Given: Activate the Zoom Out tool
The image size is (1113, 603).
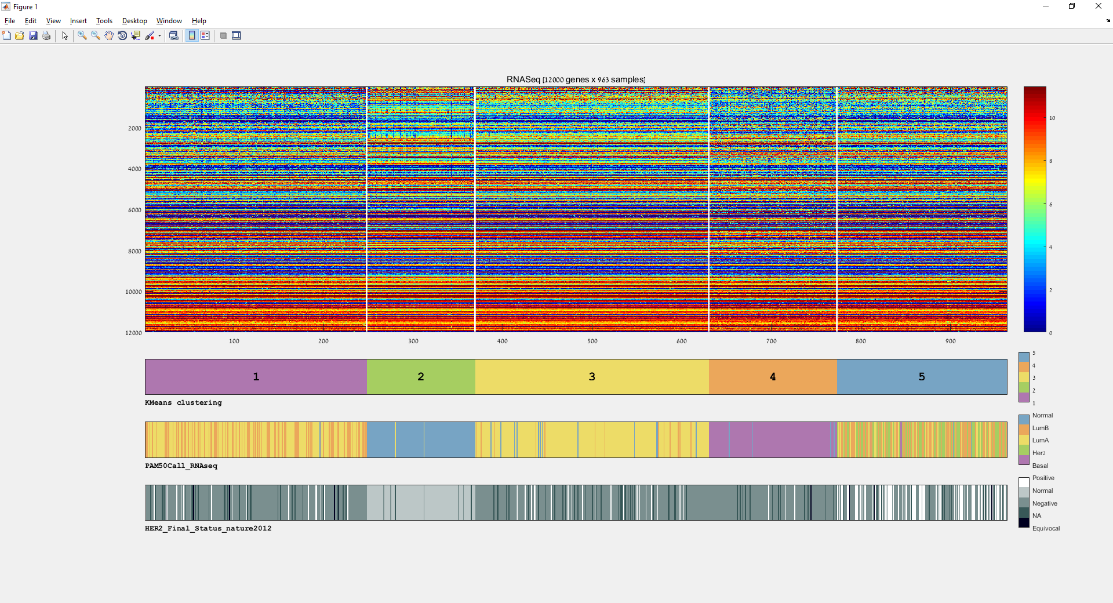Looking at the screenshot, I should pos(96,36).
